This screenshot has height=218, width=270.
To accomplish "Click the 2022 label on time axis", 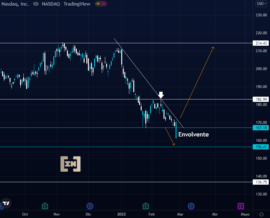I will [121, 214].
